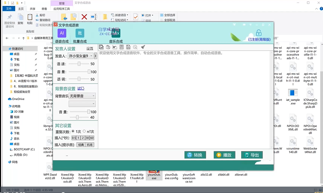Click the save disk icon in editor toolbar
Screen dimensions: 323x193
[x=128, y=47]
